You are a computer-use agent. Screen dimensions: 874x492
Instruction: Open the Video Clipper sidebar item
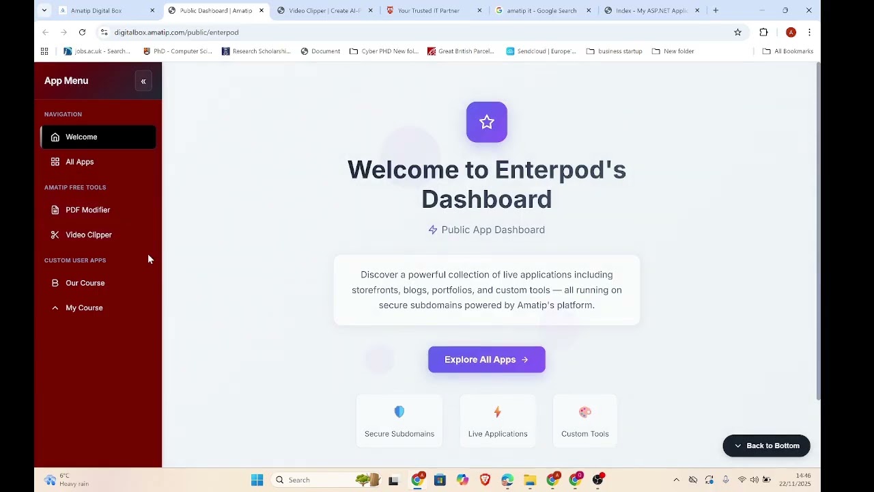tap(98, 235)
